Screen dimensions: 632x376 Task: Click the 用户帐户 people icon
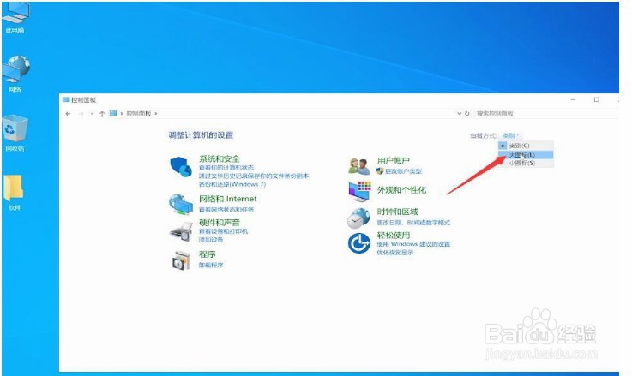pos(358,166)
